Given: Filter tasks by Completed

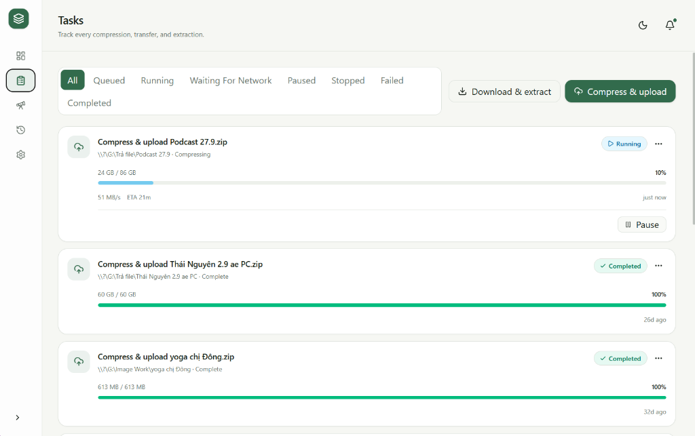Looking at the screenshot, I should 89,103.
